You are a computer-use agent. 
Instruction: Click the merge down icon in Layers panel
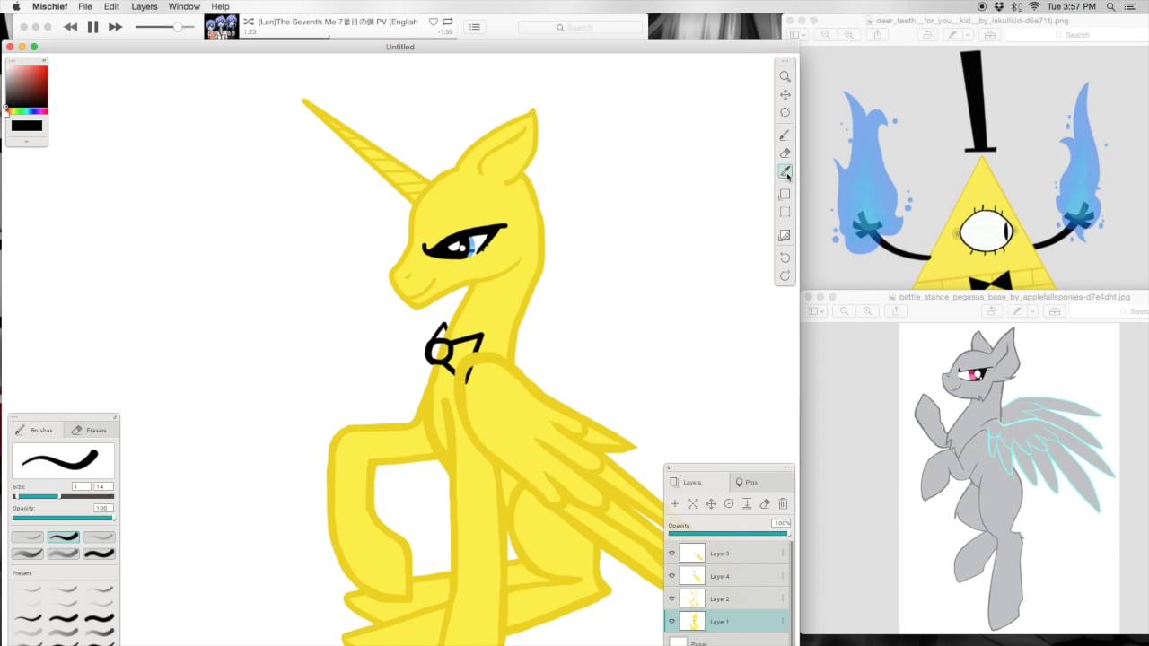(x=747, y=504)
